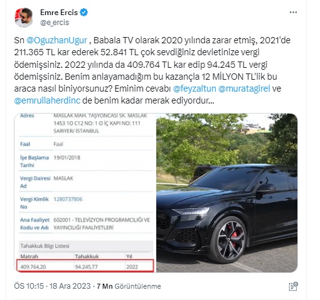Click the Audi's front wheel in photo
This screenshot has height=300, width=320.
230,240
